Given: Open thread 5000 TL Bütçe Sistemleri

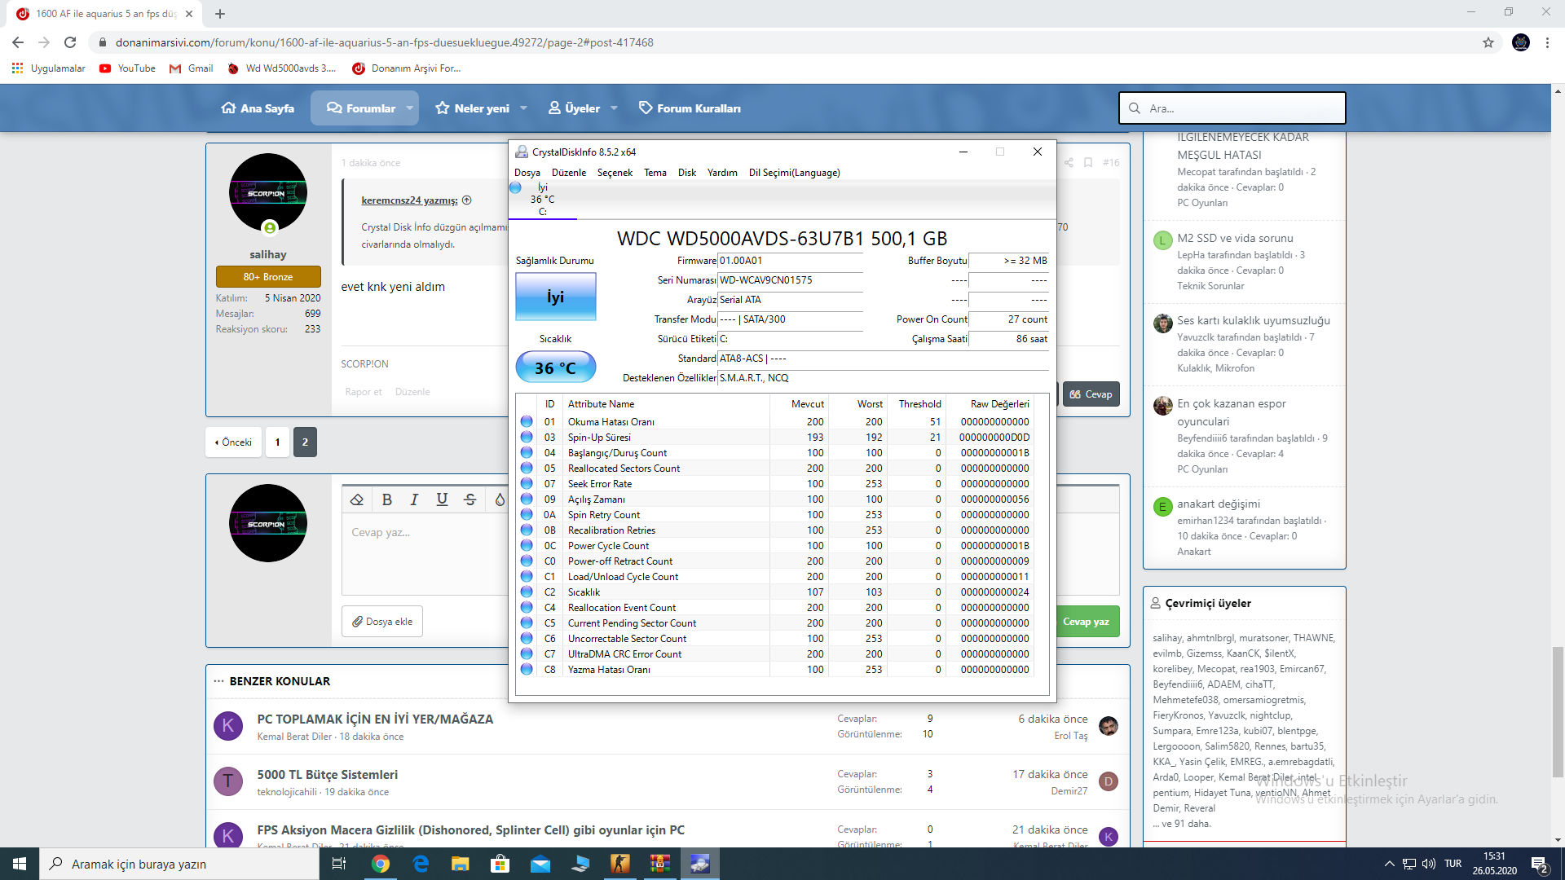Looking at the screenshot, I should (x=328, y=775).
